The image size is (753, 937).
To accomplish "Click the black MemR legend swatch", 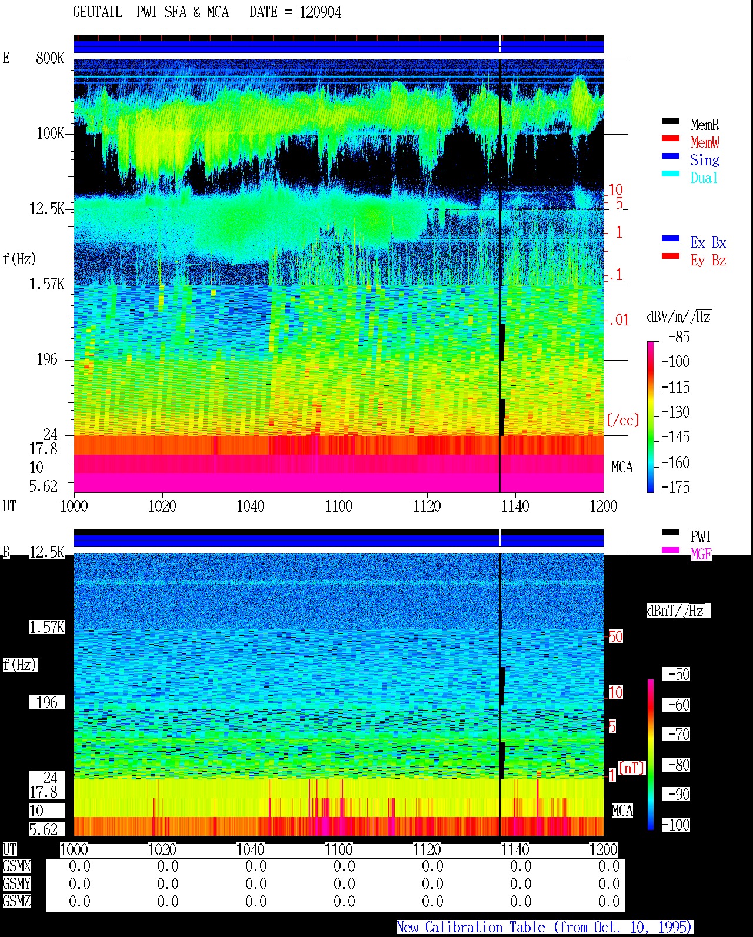I will [671, 121].
